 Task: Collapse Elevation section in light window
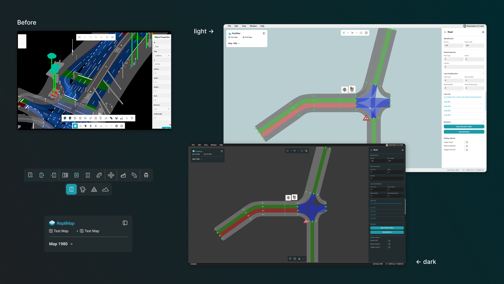[484, 122]
